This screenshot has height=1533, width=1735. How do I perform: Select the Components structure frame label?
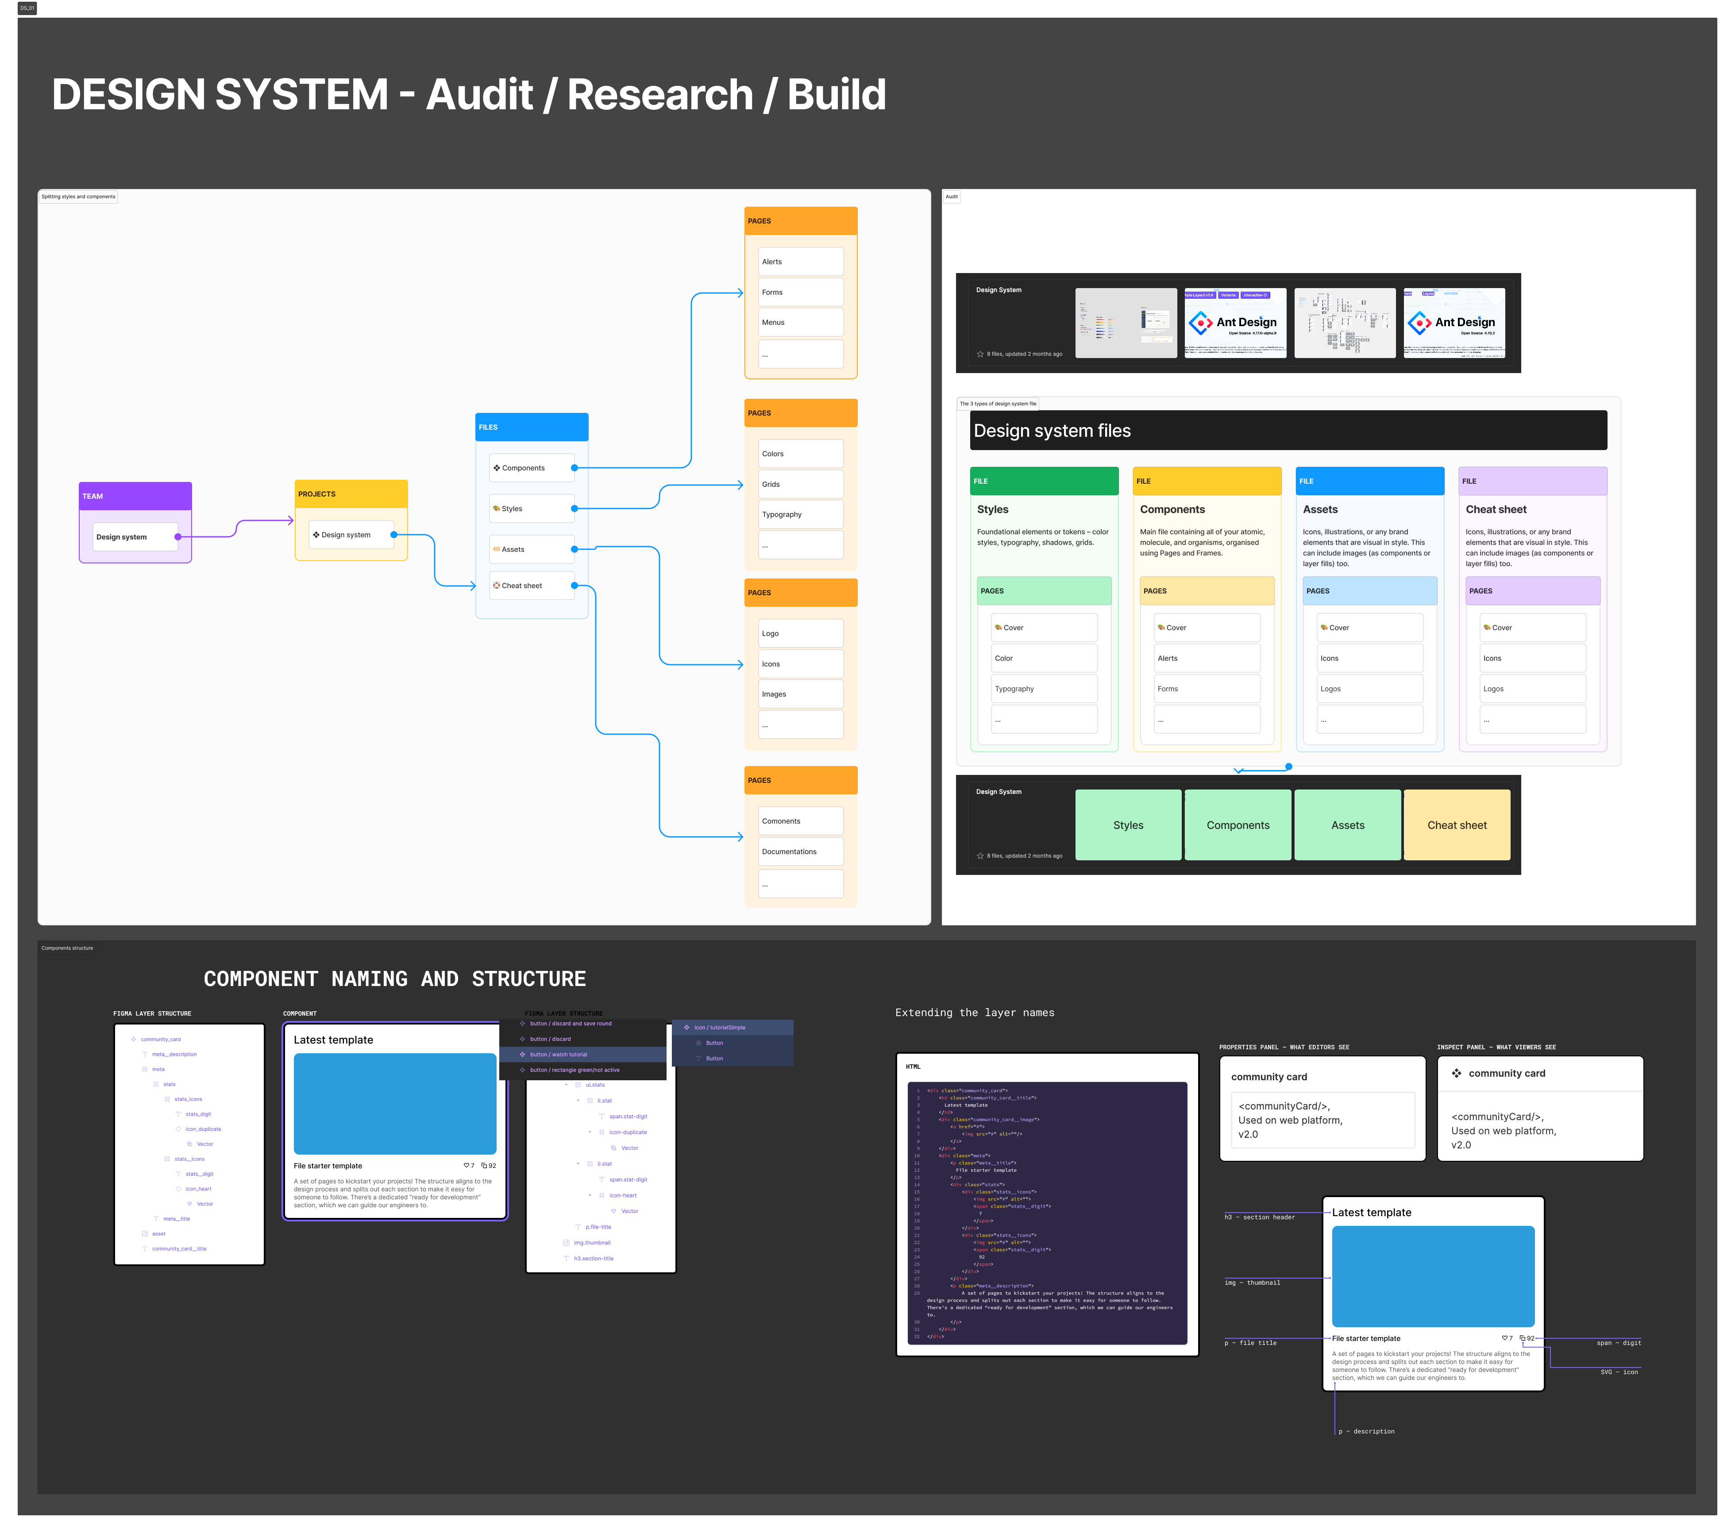point(67,948)
